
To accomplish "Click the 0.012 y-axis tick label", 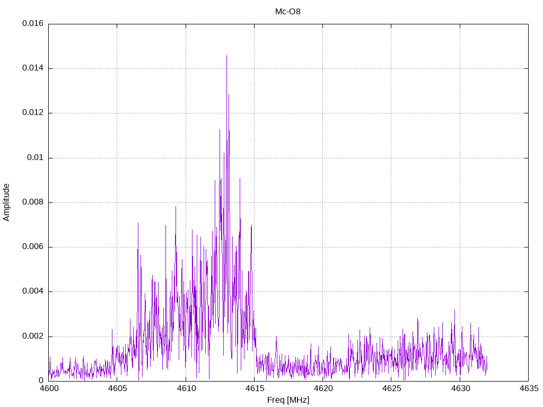I will pos(33,113).
